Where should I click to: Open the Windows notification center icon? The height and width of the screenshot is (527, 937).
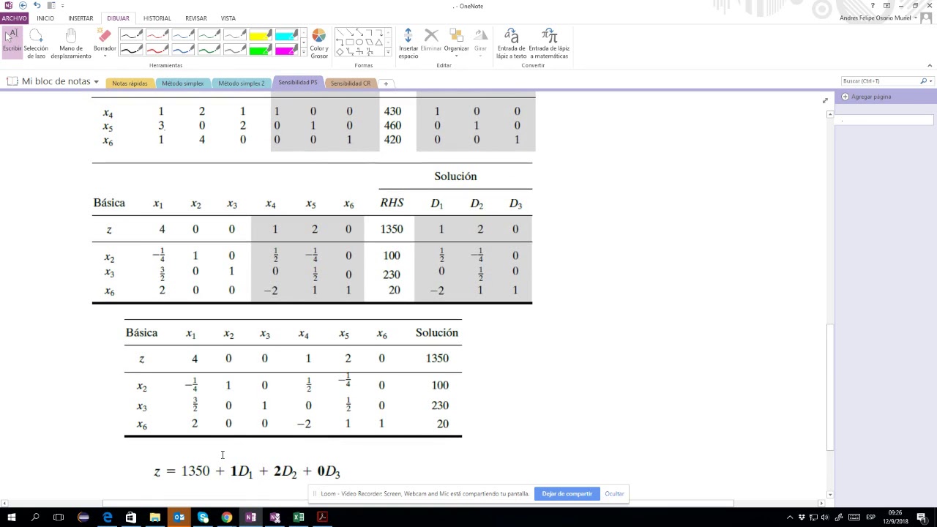pyautogui.click(x=921, y=517)
